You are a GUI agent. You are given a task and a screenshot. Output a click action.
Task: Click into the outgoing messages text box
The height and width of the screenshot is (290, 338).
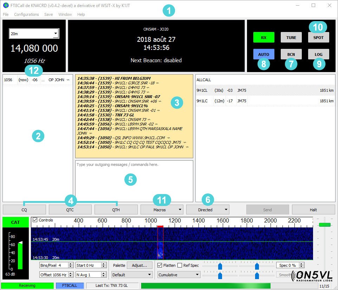click(134, 181)
